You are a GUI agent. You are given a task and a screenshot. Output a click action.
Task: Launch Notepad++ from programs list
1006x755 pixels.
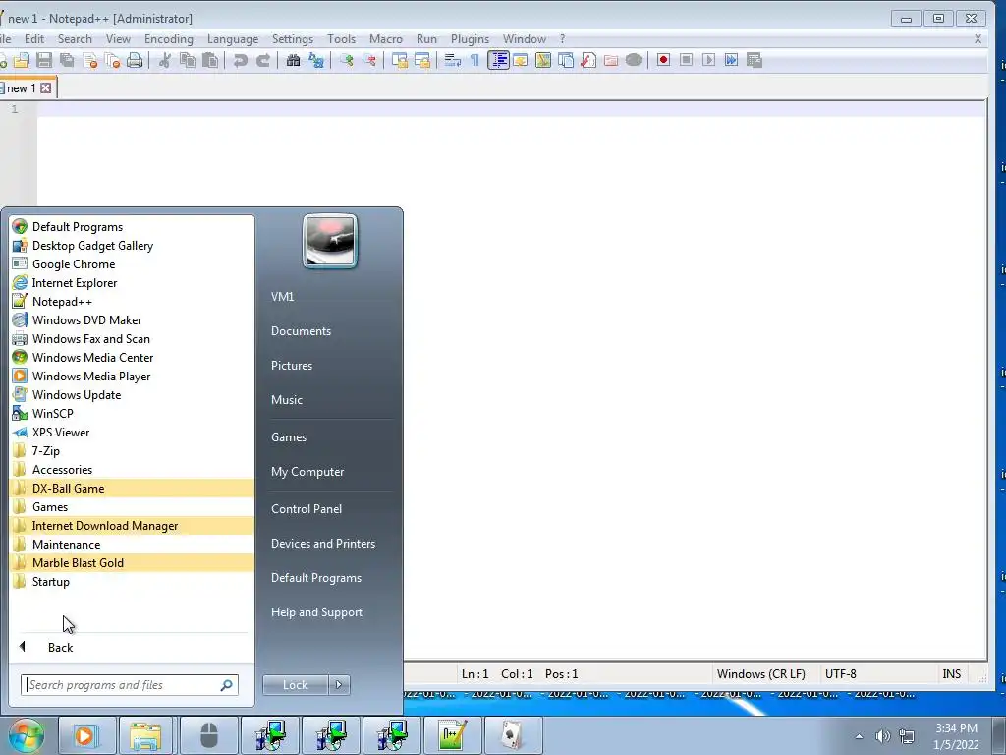pos(133,301)
